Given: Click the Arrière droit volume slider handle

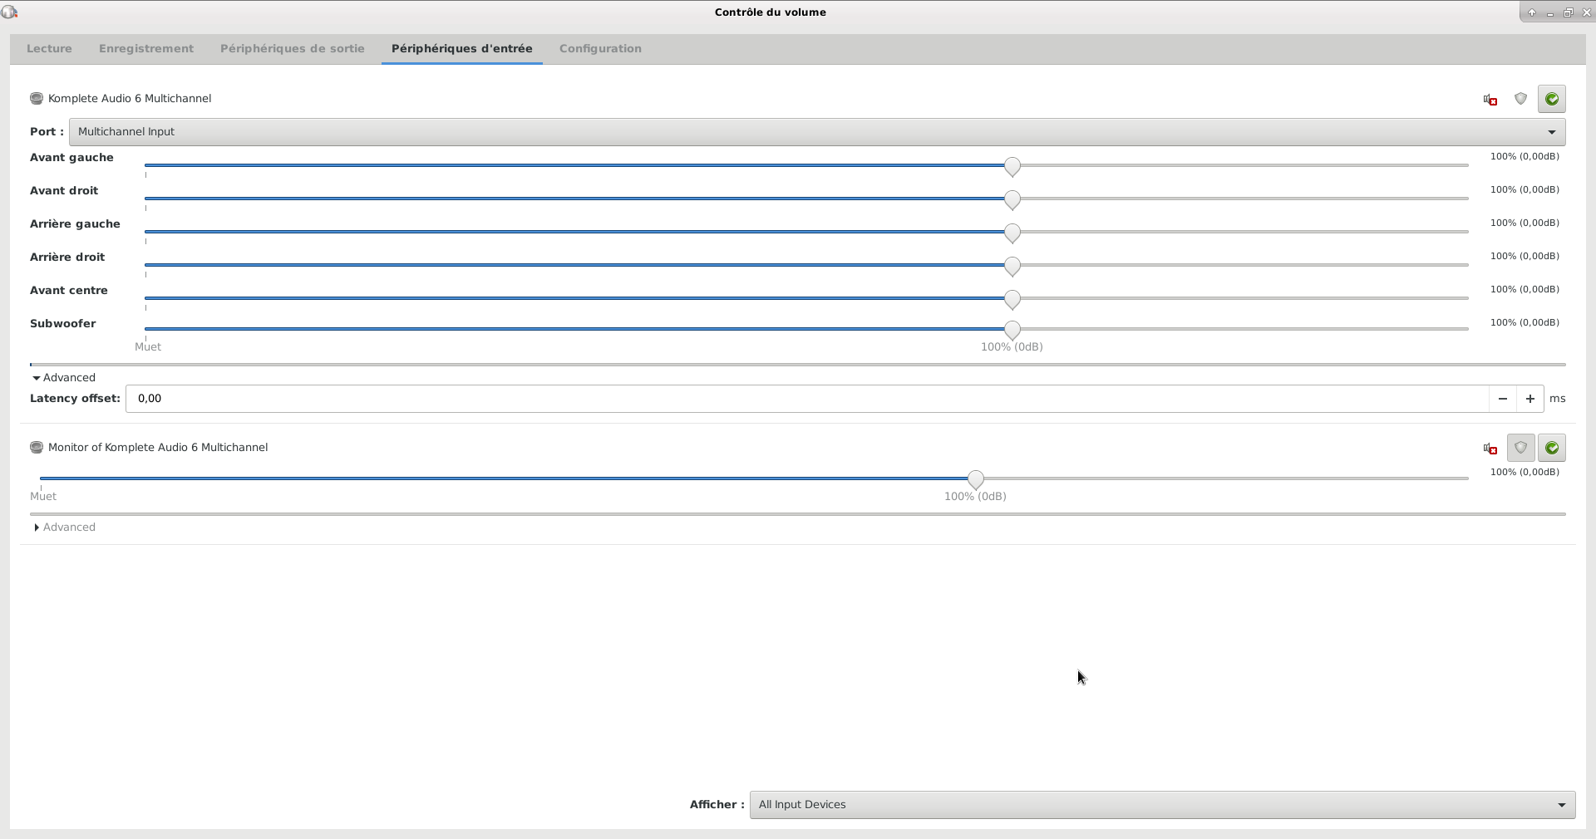Looking at the screenshot, I should tap(1012, 267).
